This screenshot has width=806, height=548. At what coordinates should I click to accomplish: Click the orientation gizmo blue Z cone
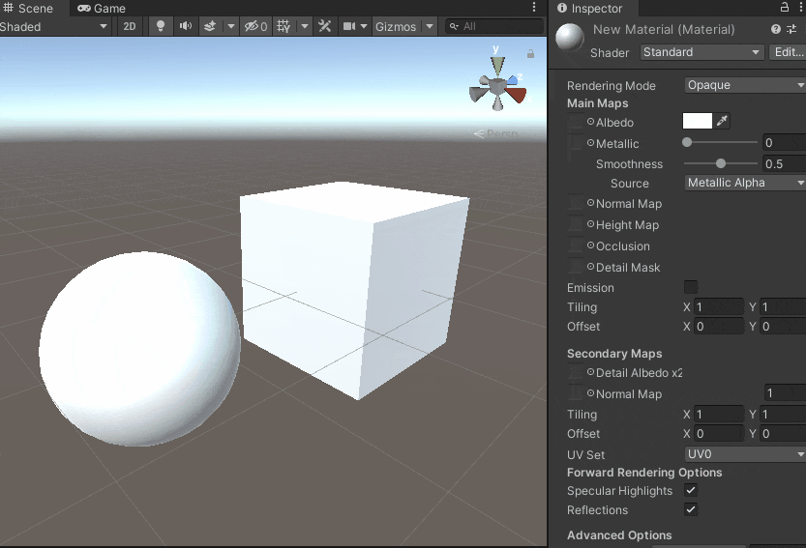(x=512, y=80)
